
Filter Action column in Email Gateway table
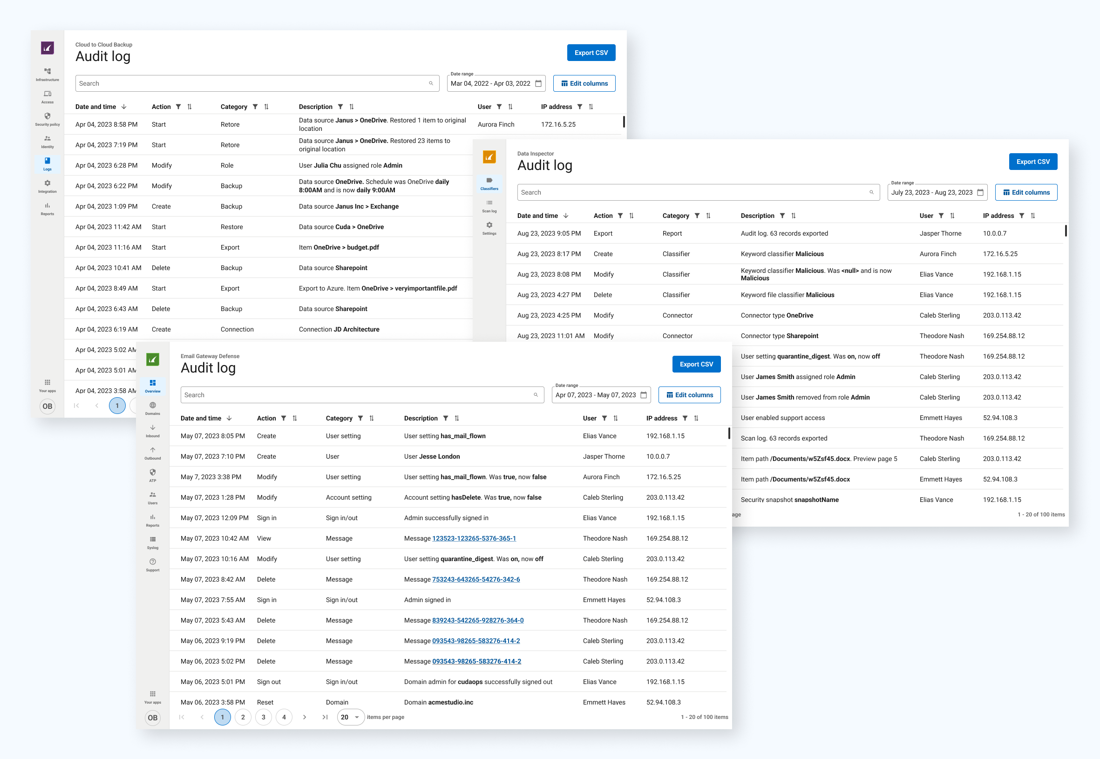tap(284, 418)
